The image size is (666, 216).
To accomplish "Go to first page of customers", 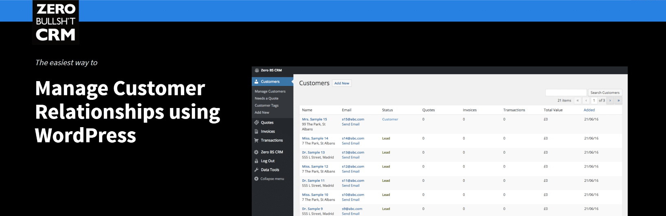I will click(x=578, y=100).
